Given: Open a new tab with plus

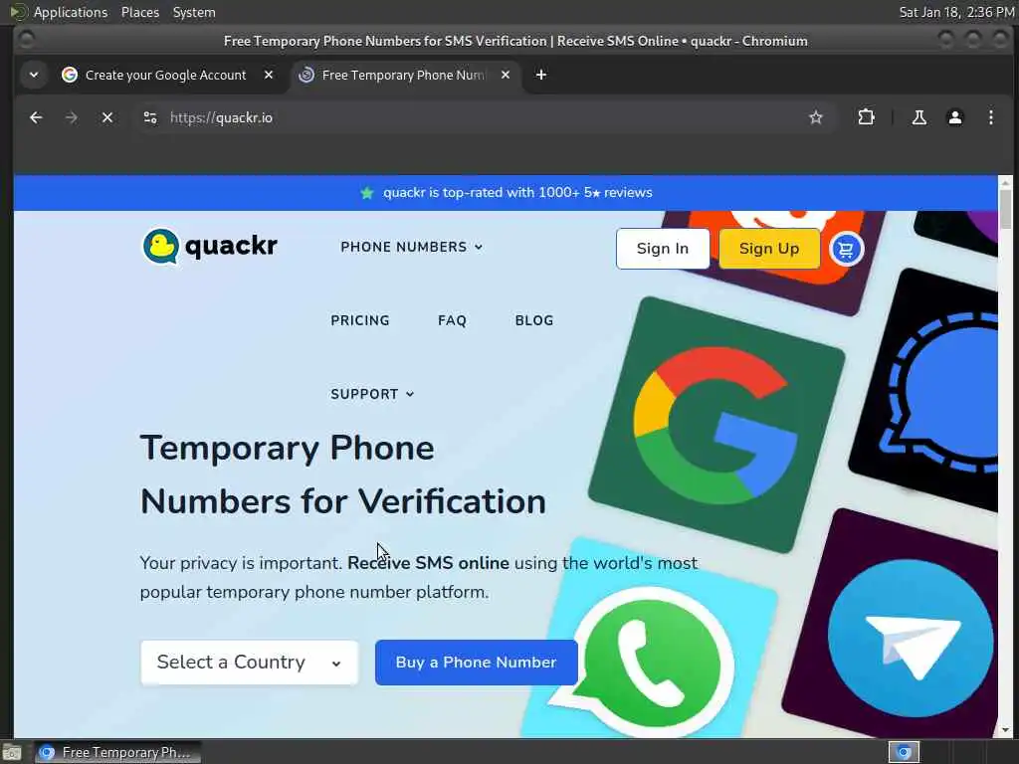Looking at the screenshot, I should click(540, 75).
